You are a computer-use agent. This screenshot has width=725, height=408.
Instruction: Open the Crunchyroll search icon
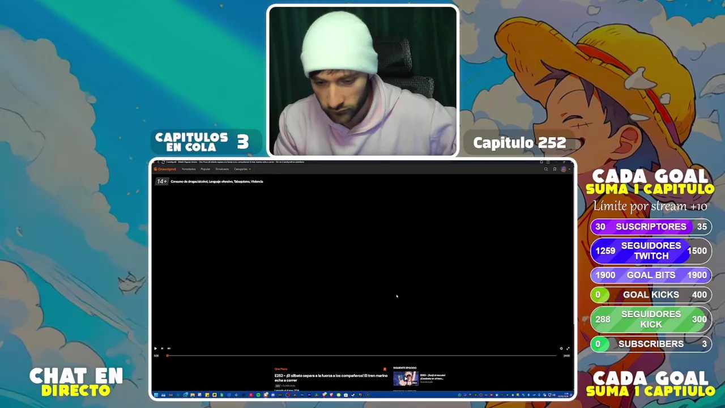pyautogui.click(x=546, y=169)
